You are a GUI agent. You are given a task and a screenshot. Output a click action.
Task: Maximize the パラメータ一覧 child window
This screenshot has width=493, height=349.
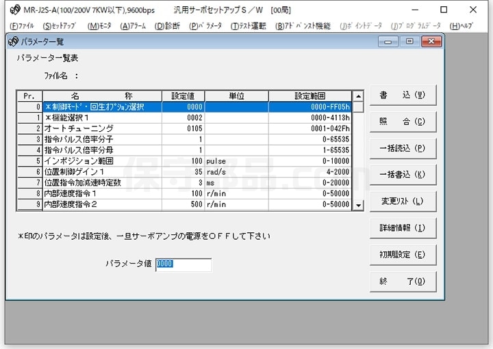pos(409,42)
